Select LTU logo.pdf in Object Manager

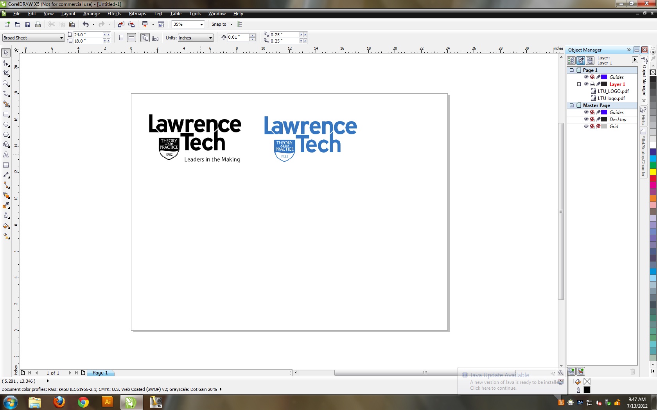pyautogui.click(x=611, y=98)
